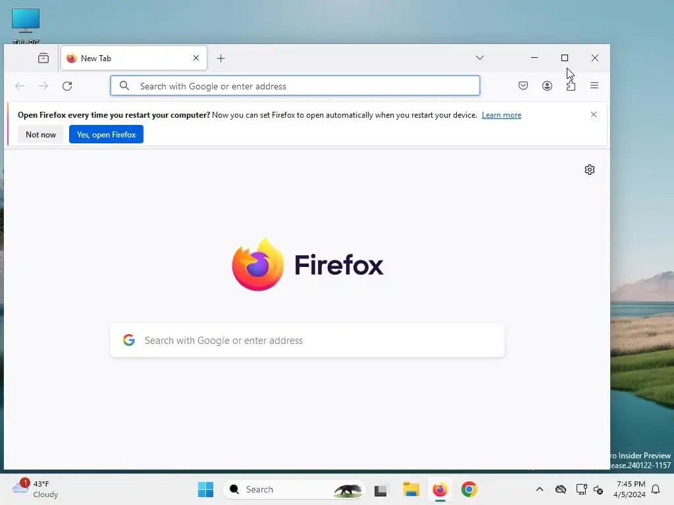674x505 pixels.
Task: Launch Google Chrome from the taskbar
Action: (469, 489)
